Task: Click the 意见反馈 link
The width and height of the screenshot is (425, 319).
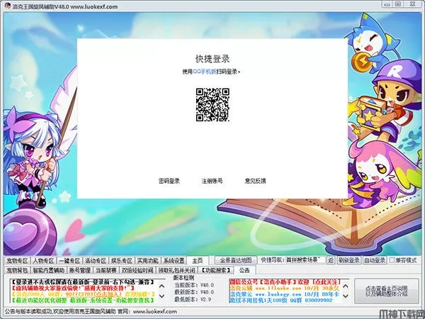Action: coord(255,181)
